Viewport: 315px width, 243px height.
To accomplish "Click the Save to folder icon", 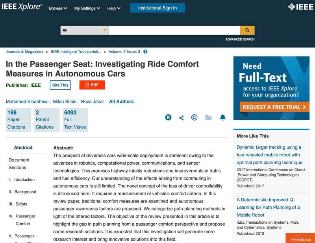I will pos(209,117).
